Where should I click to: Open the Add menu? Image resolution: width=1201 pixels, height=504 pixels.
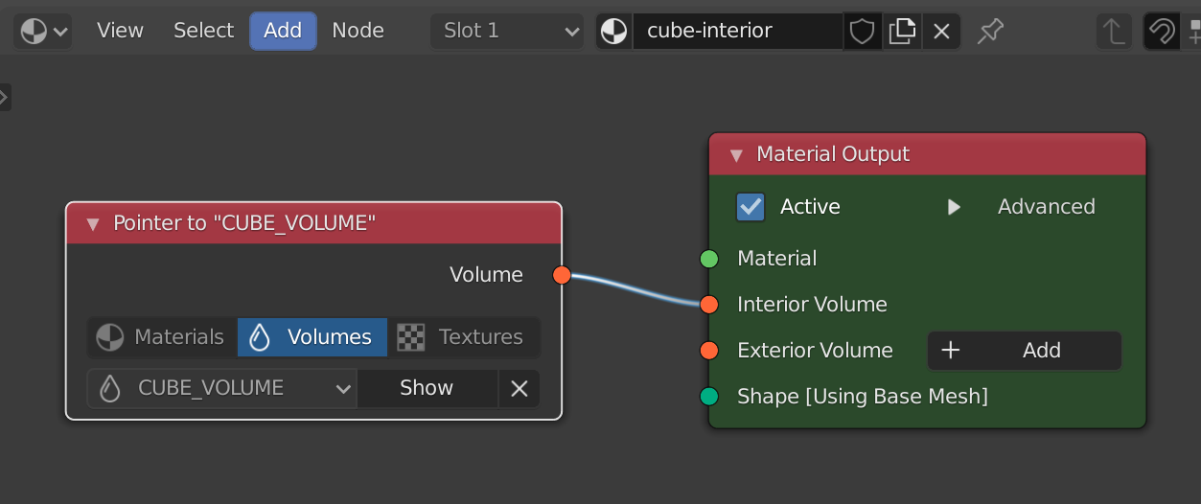click(x=283, y=32)
